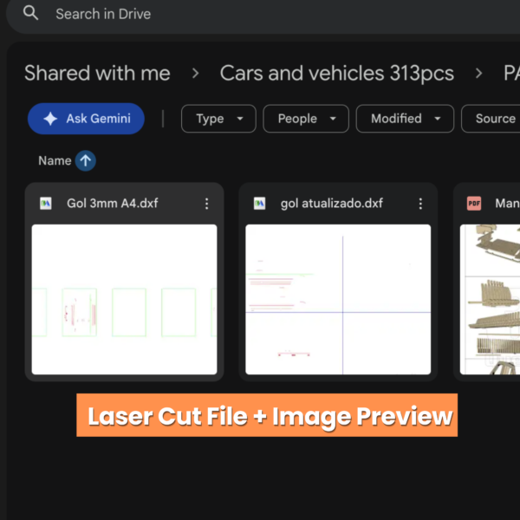Open the Type filter dropdown
Image resolution: width=520 pixels, height=520 pixels.
tap(218, 119)
